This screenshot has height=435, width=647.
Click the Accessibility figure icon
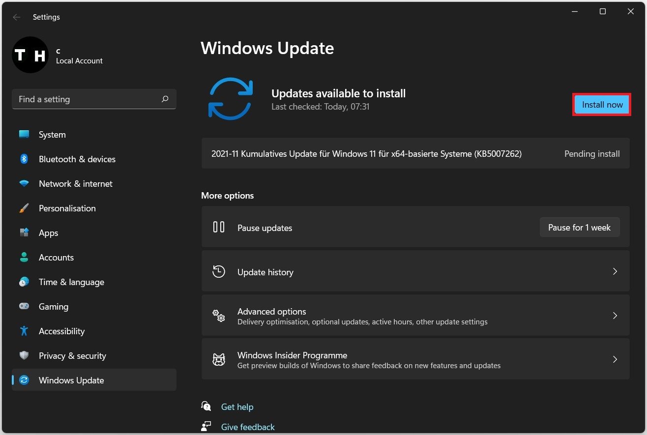coord(24,331)
